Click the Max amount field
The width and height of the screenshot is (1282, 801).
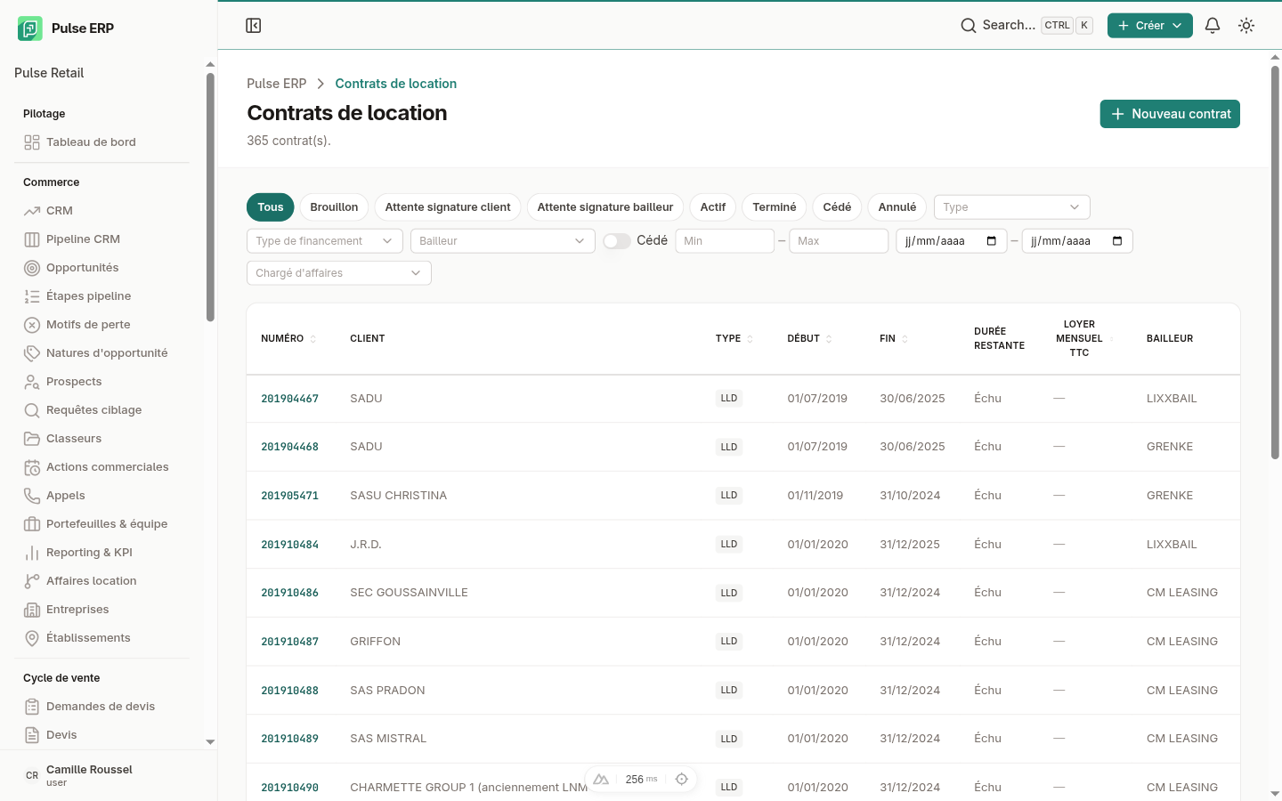[x=839, y=241]
